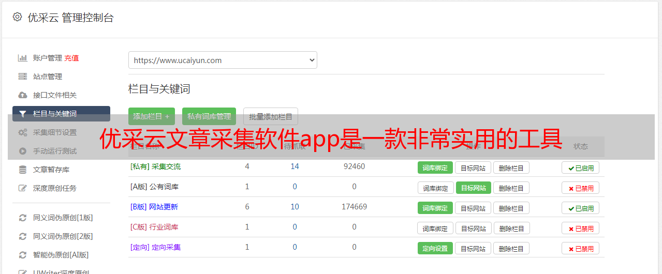Open 文章暂存库 in the sidebar
Screen dimensions: 662x274
51,170
